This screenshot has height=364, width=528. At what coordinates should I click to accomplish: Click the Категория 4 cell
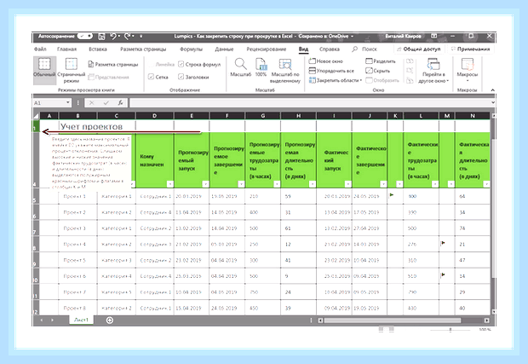(117, 276)
